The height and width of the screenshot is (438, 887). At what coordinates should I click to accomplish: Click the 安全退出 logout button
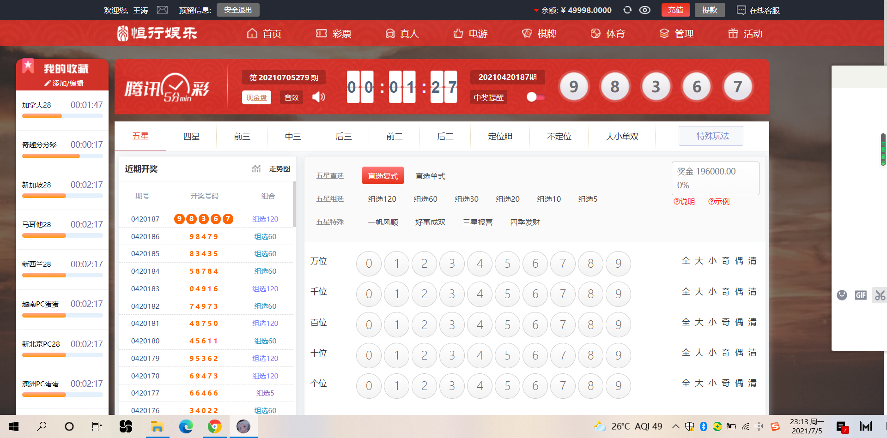(x=238, y=10)
